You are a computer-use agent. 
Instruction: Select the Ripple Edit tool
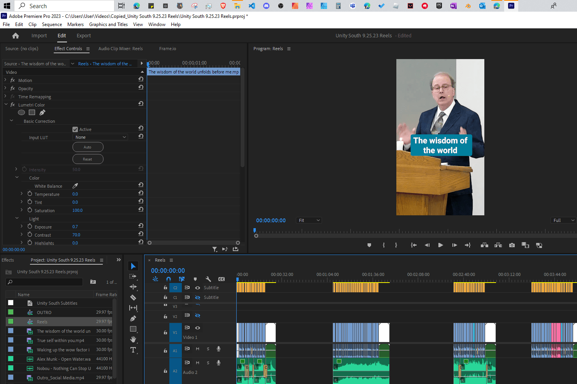[x=133, y=287]
